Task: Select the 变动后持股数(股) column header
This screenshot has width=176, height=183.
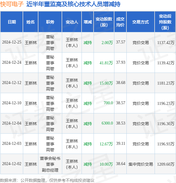Action: [x=165, y=22]
